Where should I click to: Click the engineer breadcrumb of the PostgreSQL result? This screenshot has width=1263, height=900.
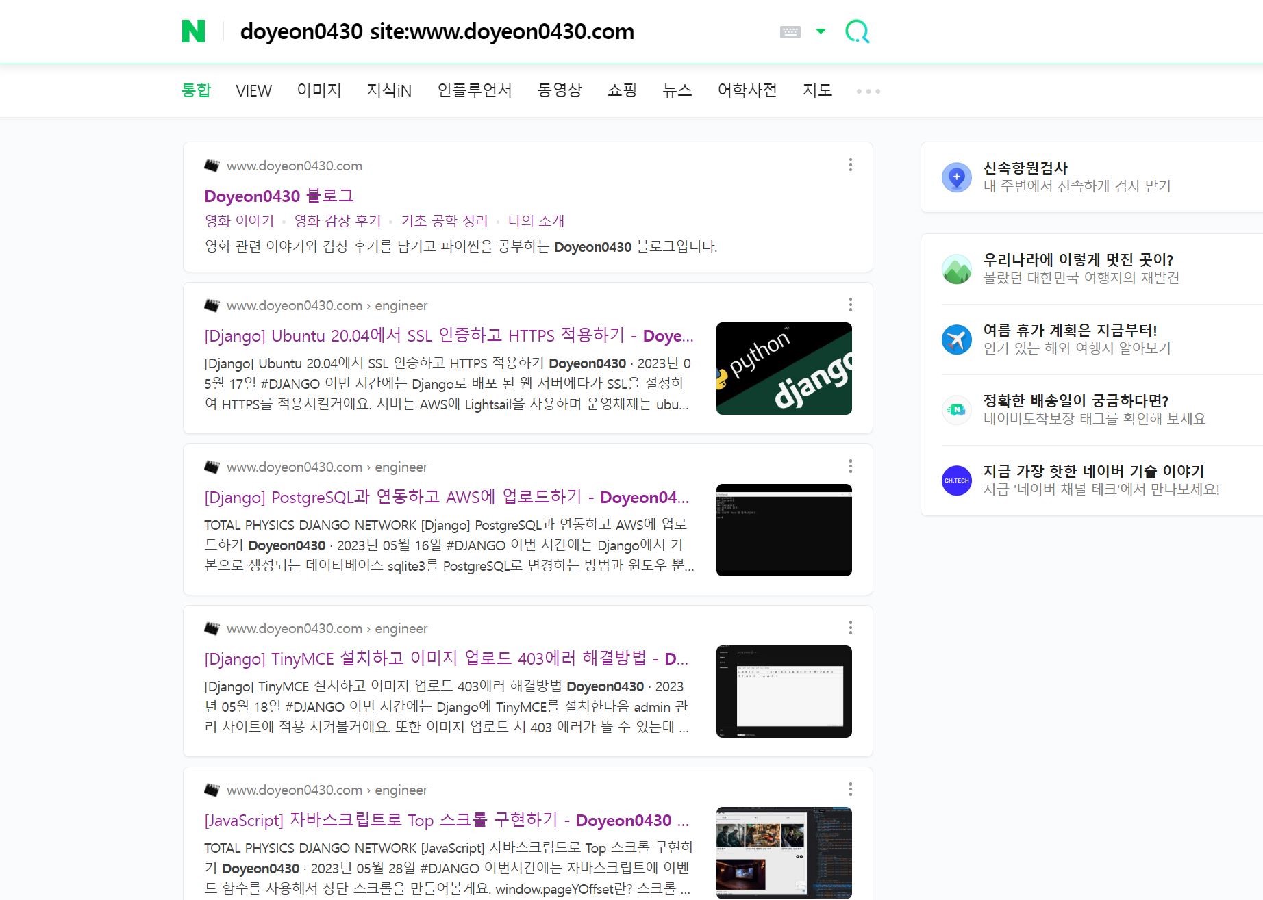click(x=401, y=467)
